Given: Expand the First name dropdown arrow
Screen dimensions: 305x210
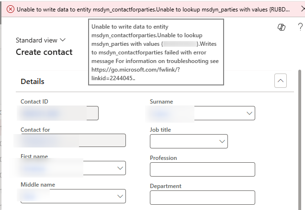Looking at the screenshot, I should tap(120, 168).
